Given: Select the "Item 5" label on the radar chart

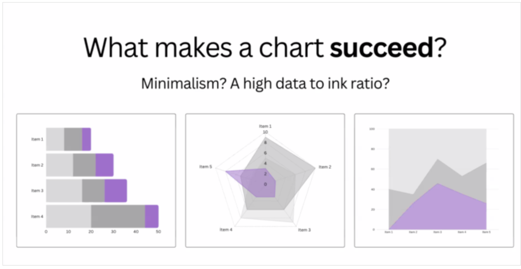Looking at the screenshot, I should (206, 167).
